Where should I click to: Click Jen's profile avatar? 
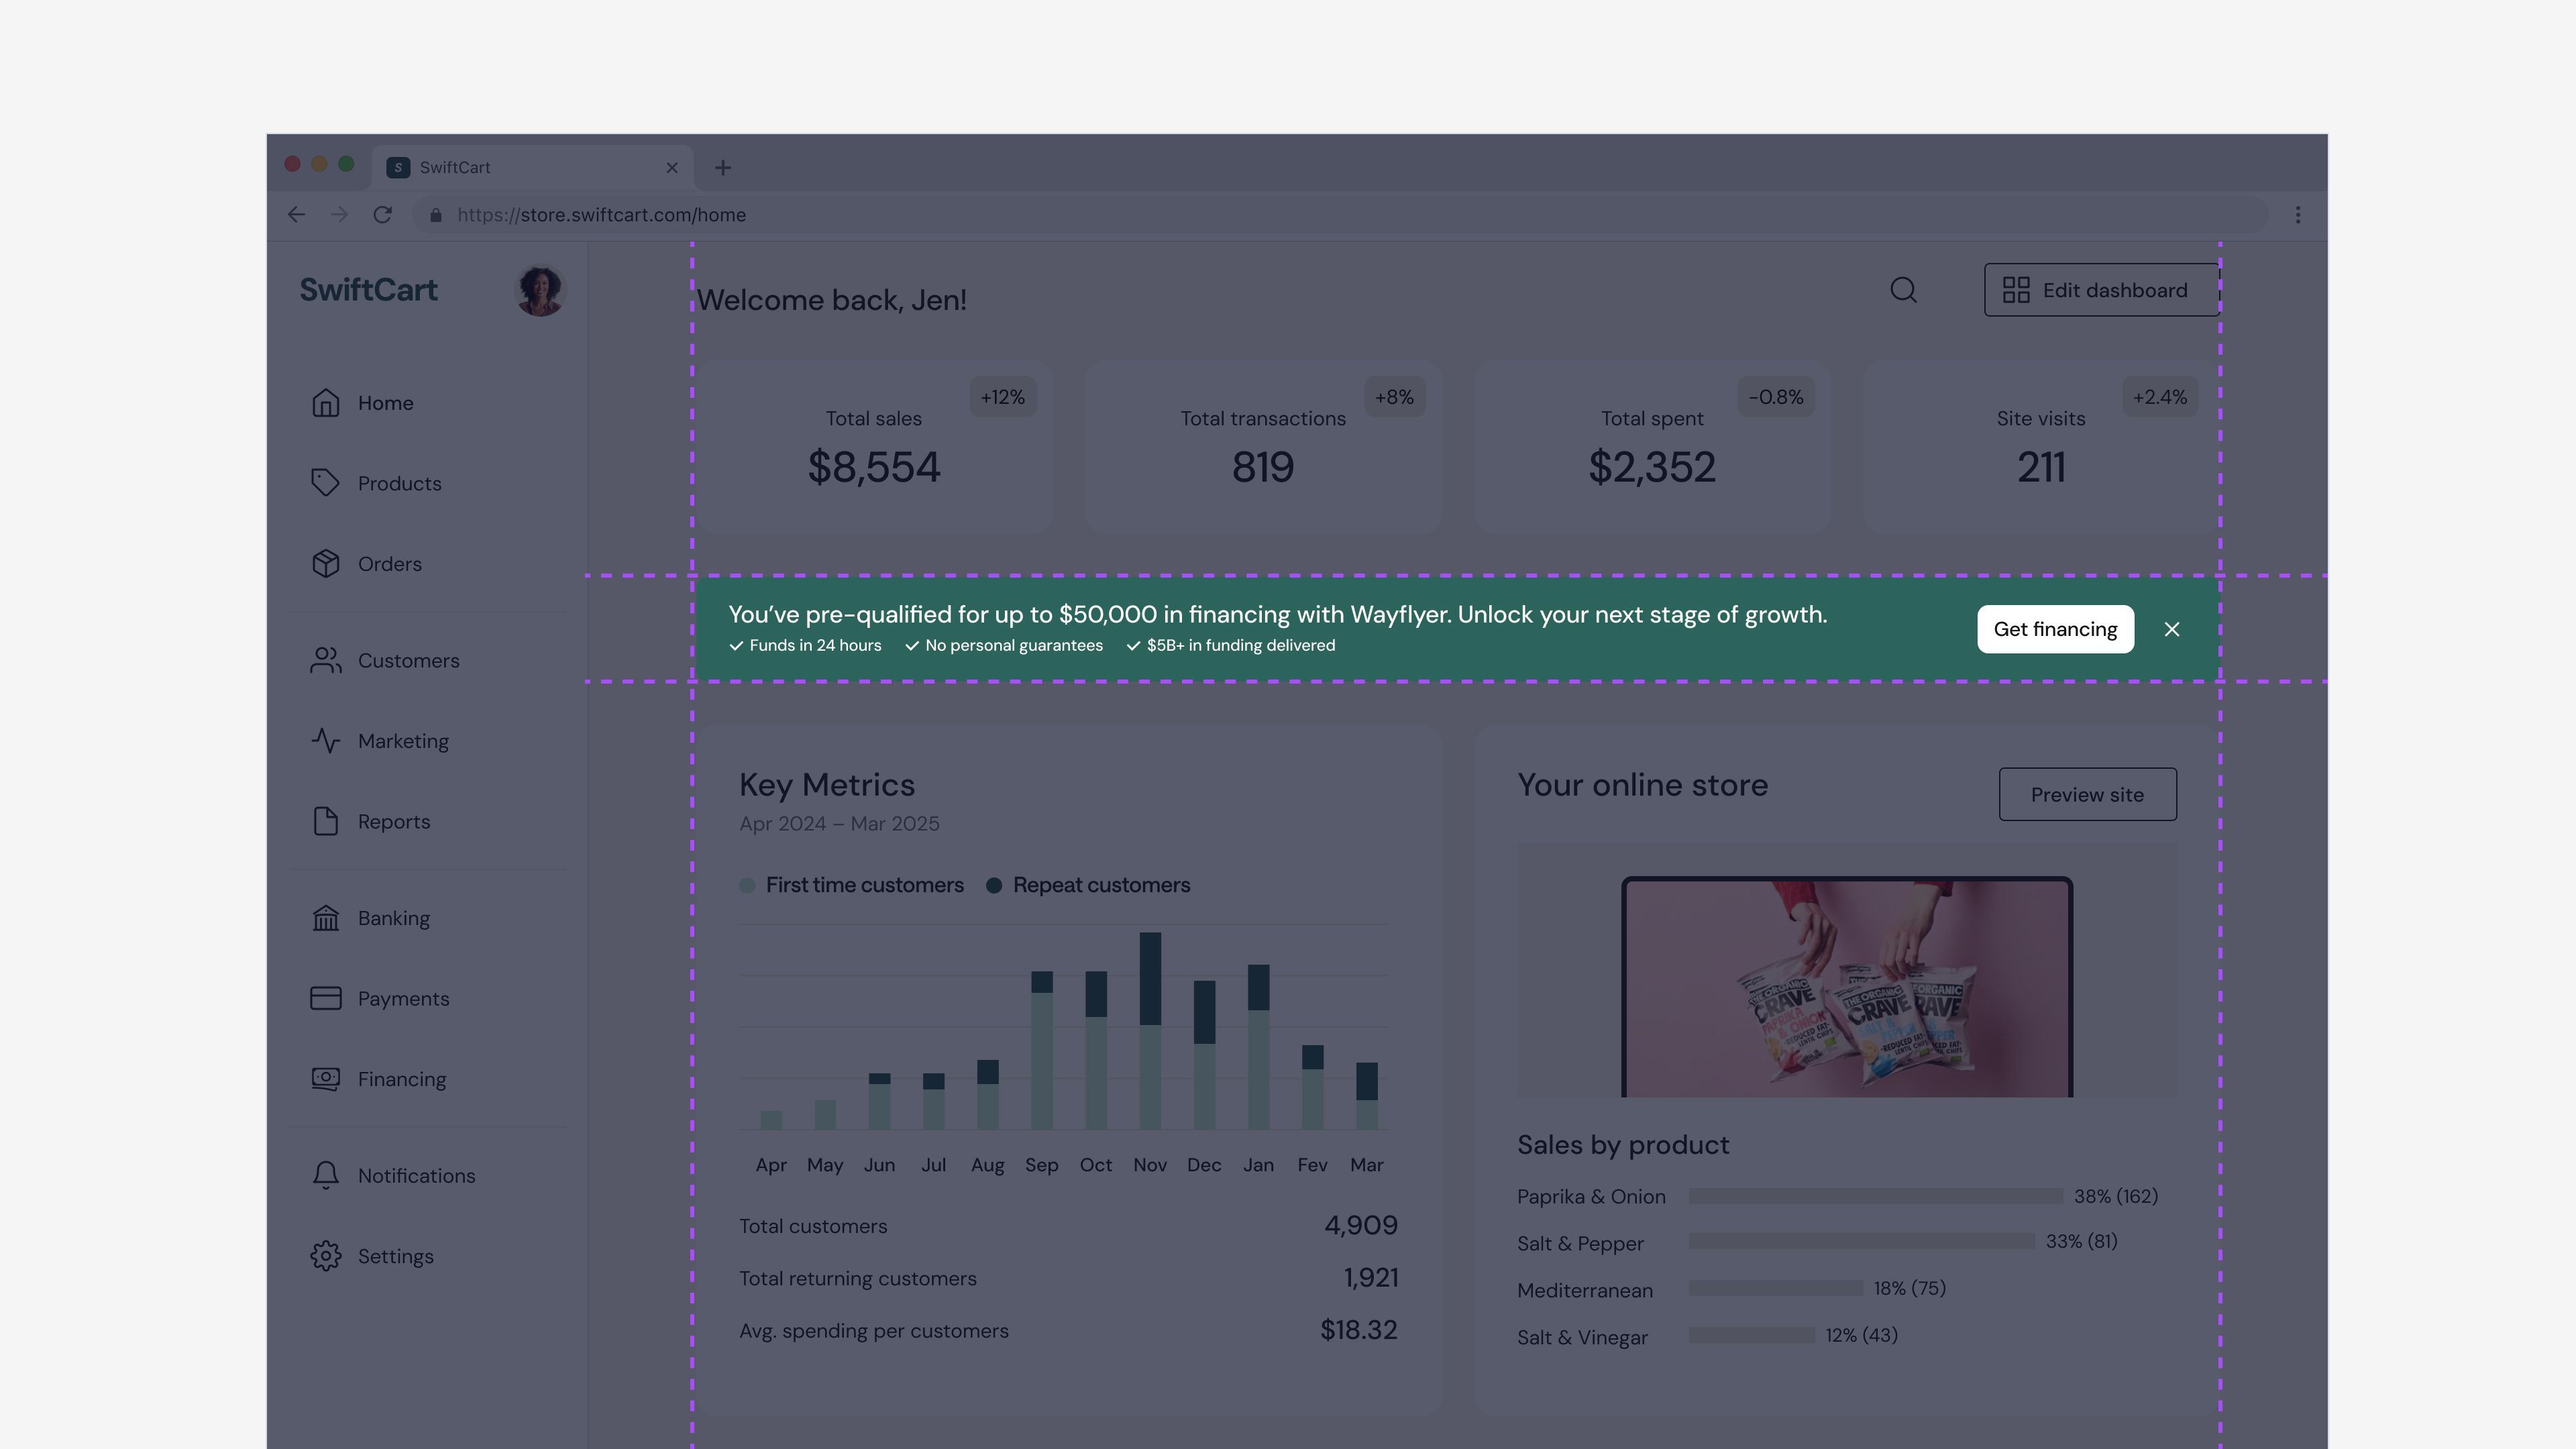click(x=540, y=290)
